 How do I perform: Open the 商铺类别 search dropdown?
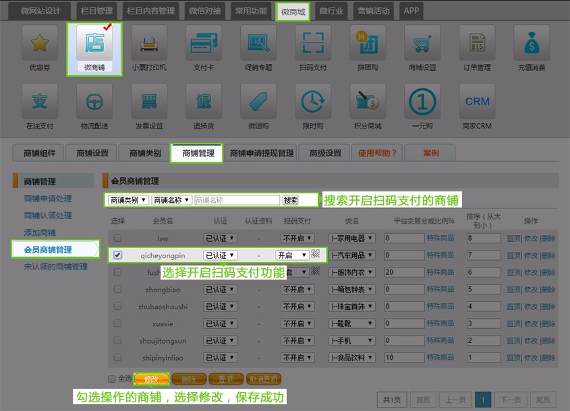pos(128,200)
